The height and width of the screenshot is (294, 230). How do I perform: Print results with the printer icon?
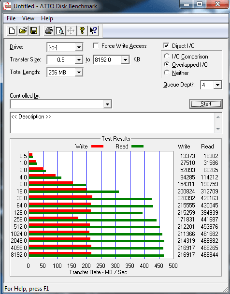click(49, 30)
